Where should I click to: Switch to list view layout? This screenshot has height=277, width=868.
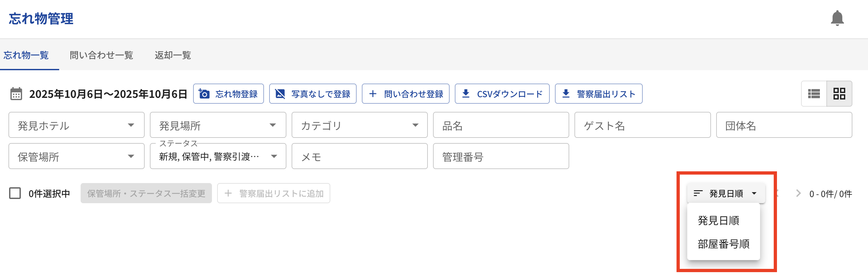click(813, 94)
